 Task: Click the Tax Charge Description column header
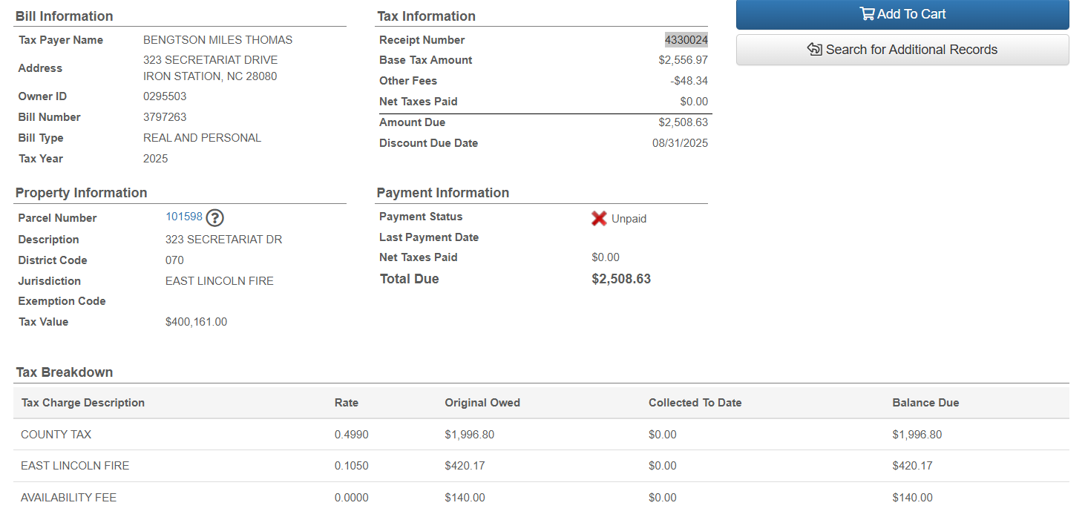(x=82, y=403)
